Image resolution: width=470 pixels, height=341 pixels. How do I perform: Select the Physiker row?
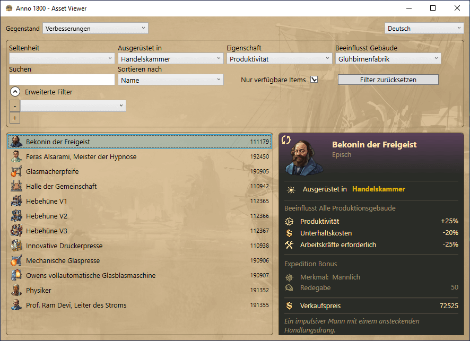pyautogui.click(x=140, y=290)
